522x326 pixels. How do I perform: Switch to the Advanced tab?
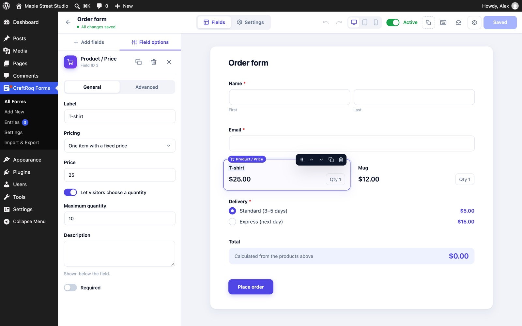pyautogui.click(x=147, y=87)
